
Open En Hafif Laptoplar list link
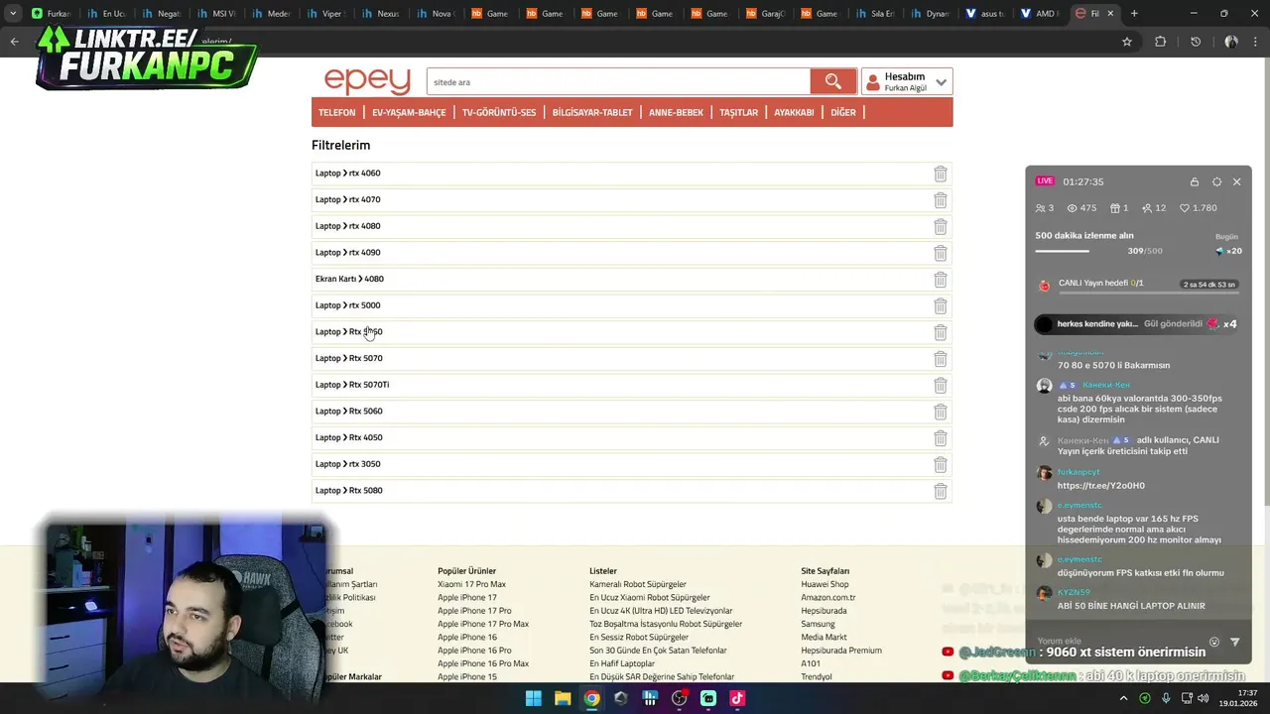pyautogui.click(x=622, y=663)
